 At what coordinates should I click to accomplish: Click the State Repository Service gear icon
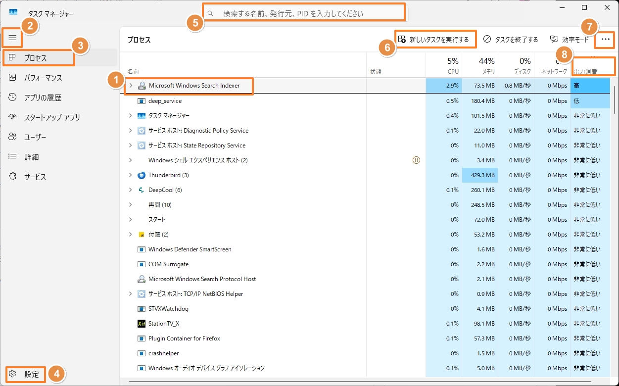(x=141, y=145)
